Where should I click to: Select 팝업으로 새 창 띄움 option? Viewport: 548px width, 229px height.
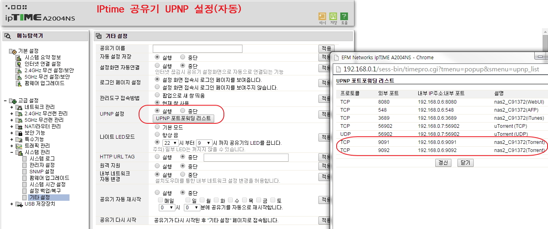coord(158,95)
